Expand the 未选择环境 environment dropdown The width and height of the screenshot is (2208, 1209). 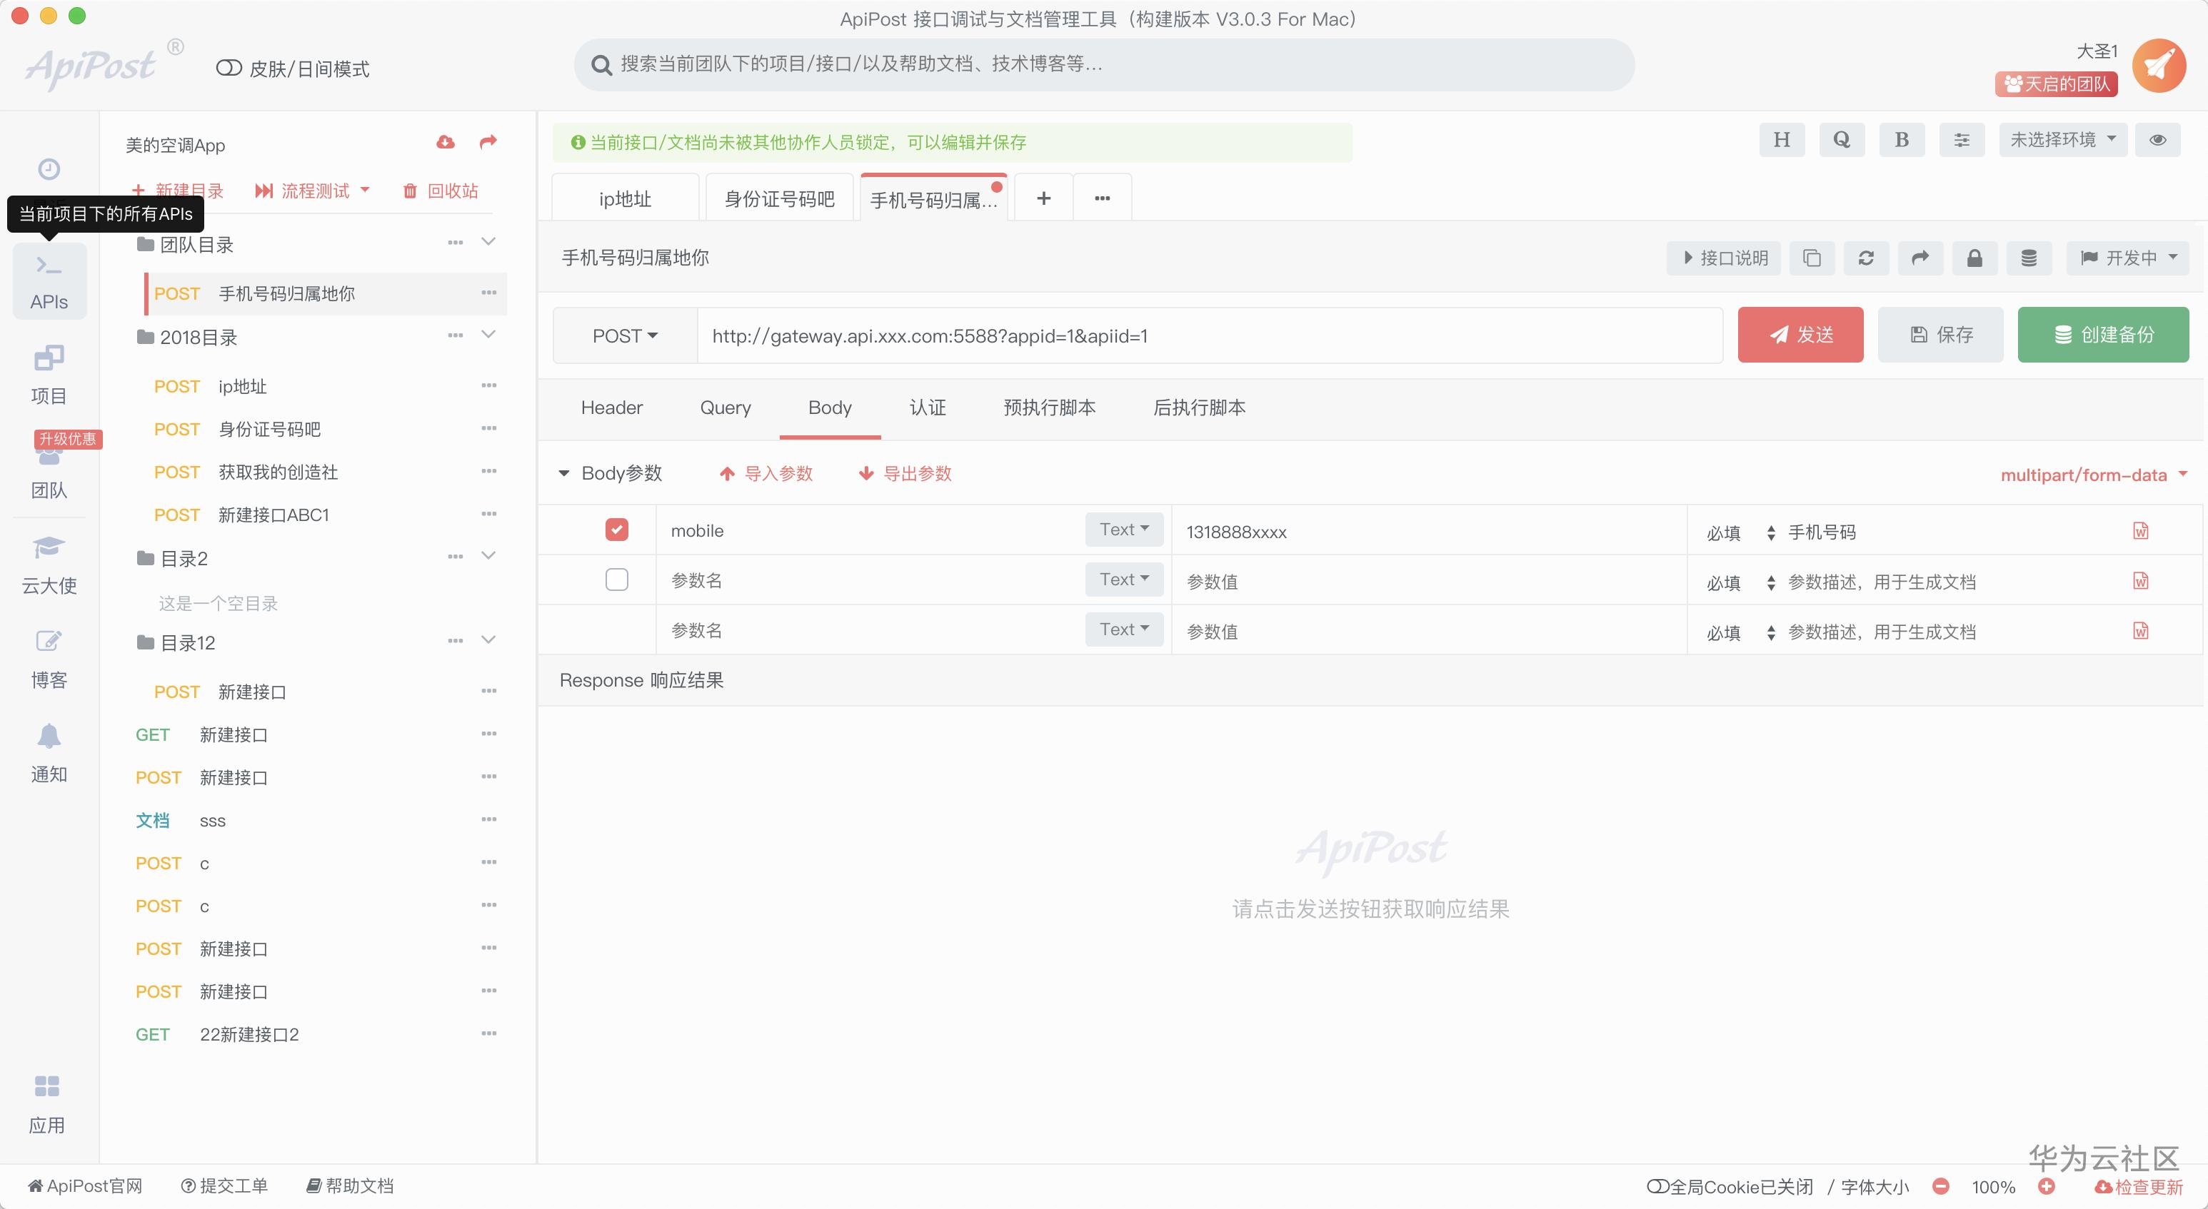pyautogui.click(x=2062, y=140)
